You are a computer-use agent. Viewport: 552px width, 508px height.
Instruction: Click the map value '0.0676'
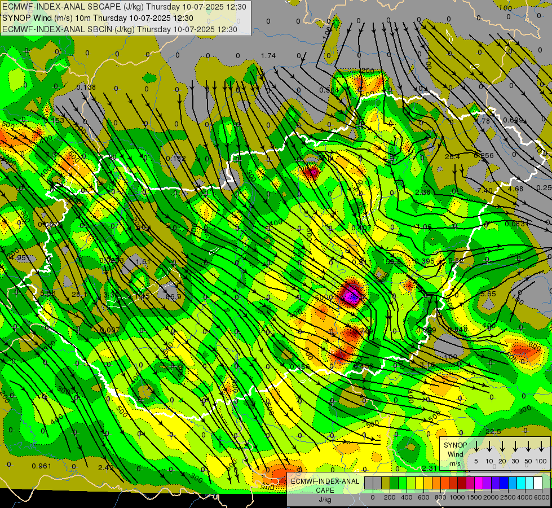(50, 225)
